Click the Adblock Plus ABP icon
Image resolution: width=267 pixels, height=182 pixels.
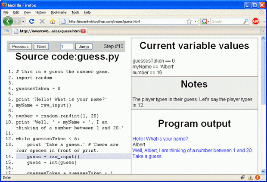pos(257,21)
